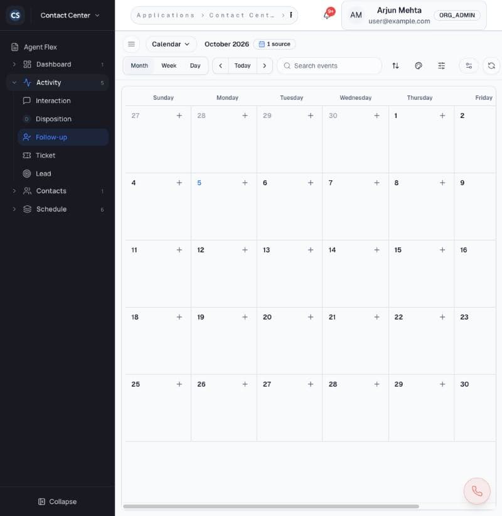This screenshot has height=516, width=502.
Task: Open Lead in the sidebar
Action: [63, 173]
